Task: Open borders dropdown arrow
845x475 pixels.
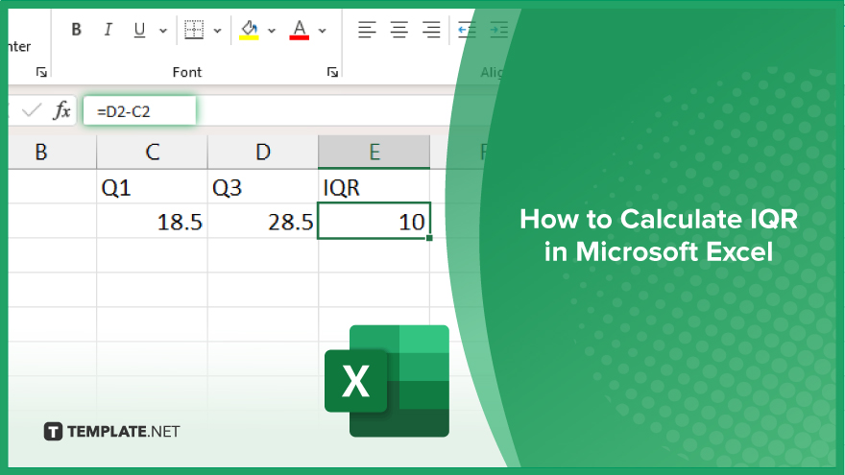Action: click(218, 31)
